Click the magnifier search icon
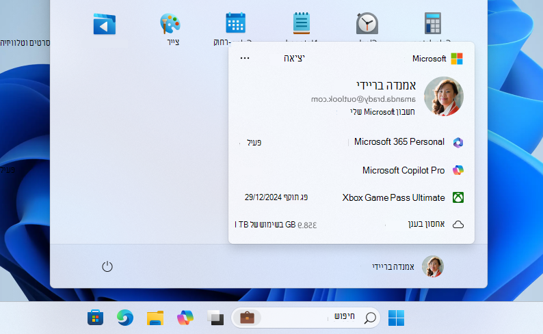This screenshot has width=543, height=334. tap(370, 318)
